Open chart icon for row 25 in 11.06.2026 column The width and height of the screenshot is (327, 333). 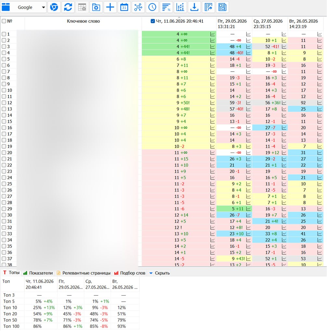coord(212,184)
